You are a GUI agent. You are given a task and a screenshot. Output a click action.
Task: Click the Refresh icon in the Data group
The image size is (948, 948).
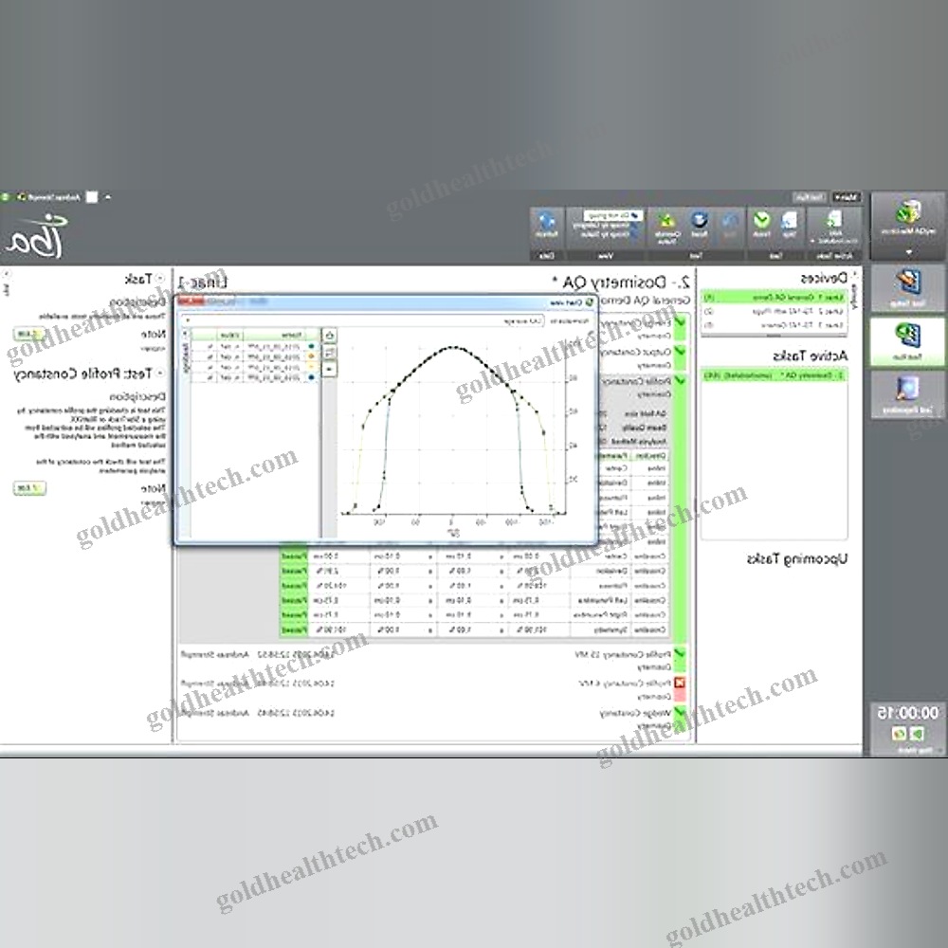547,220
